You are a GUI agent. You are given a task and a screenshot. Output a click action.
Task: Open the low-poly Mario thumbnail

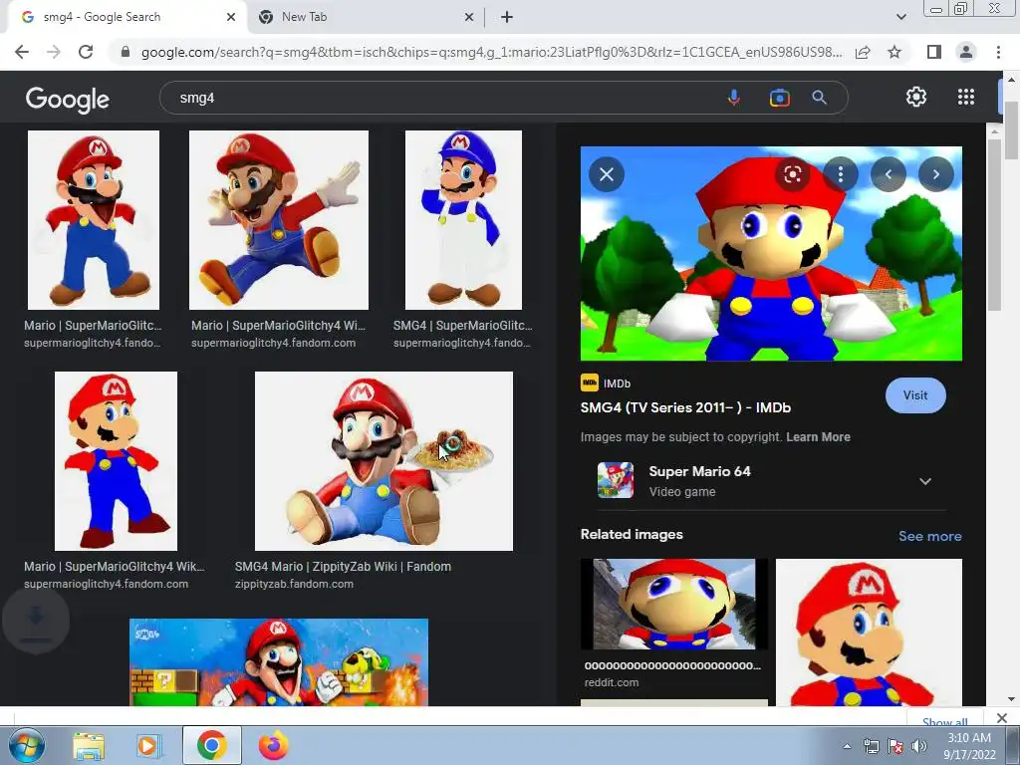116,461
